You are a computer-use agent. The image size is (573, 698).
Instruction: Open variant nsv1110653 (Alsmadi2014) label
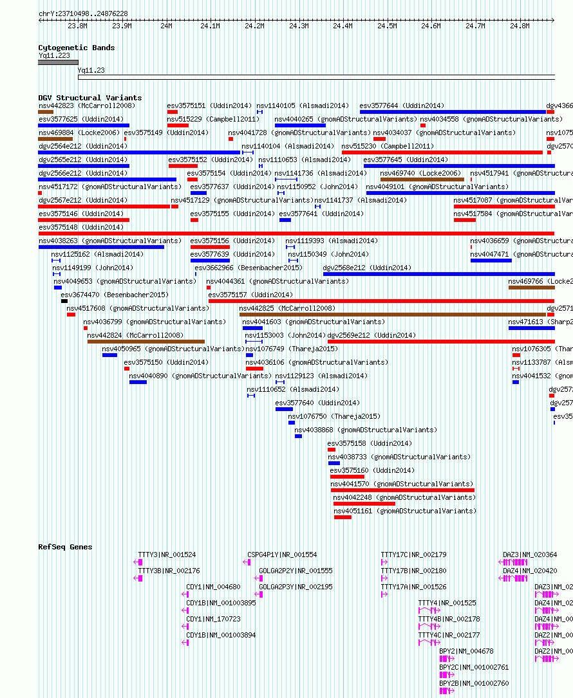[305, 160]
